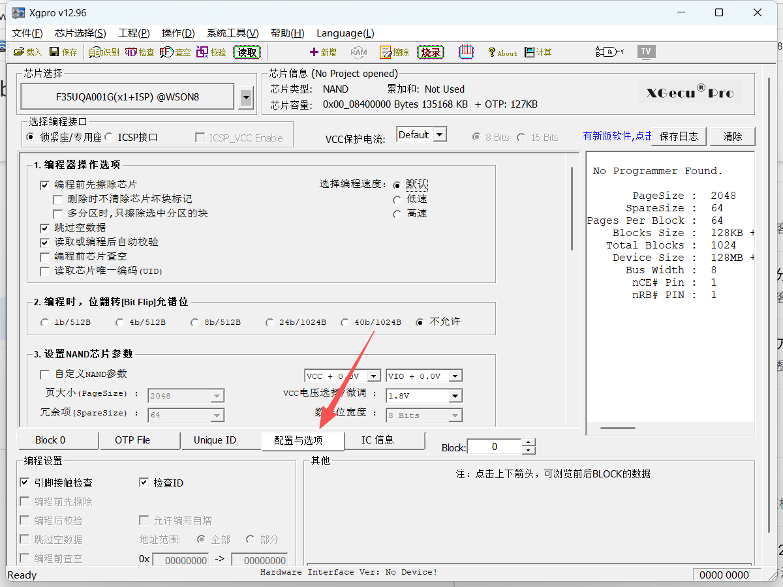Uncheck the 跳过空数据 checkbox

(x=45, y=228)
